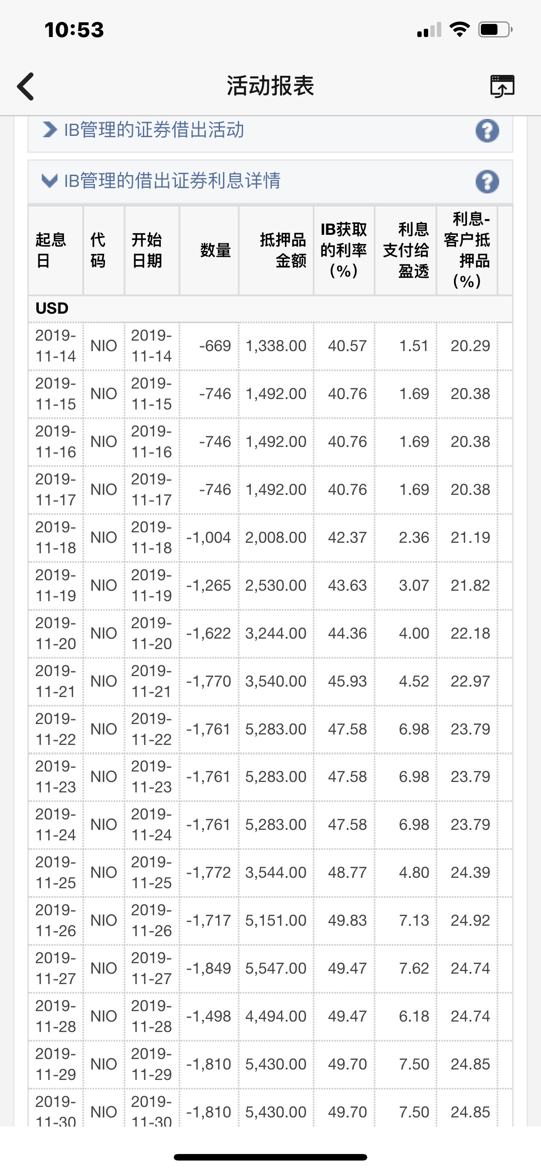This screenshot has width=541, height=1171.
Task: Tap the 利息支付给盈透 column header
Action: click(x=406, y=250)
